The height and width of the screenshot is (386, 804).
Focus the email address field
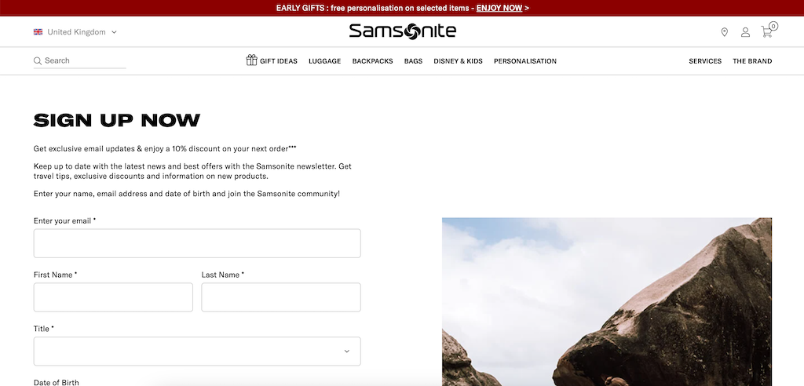[197, 243]
